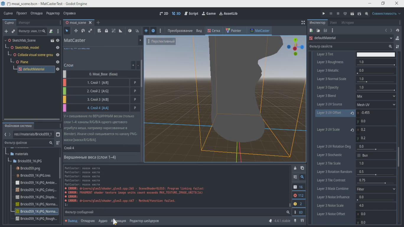Switch to the Script workspace

191,14
